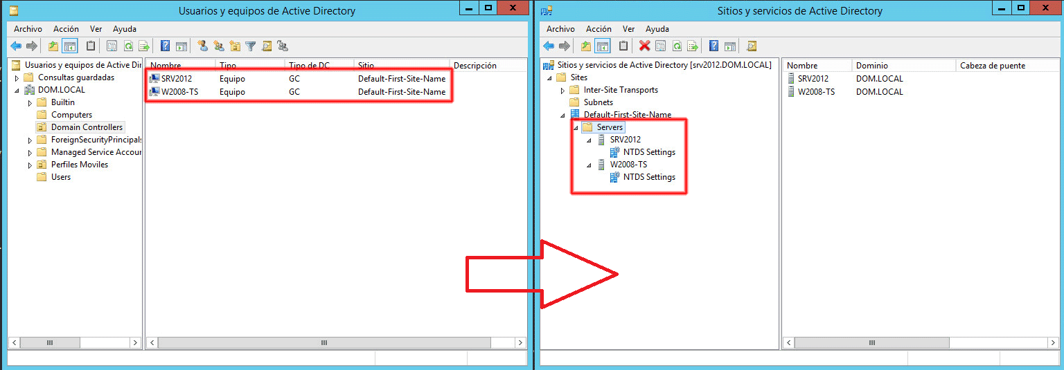Click export list icon in Sitios y servicios toolbar
The height and width of the screenshot is (370, 1064).
click(x=692, y=46)
